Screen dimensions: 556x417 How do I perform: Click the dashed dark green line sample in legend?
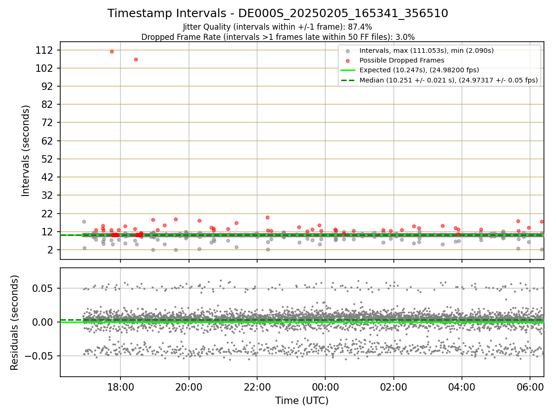(x=348, y=80)
